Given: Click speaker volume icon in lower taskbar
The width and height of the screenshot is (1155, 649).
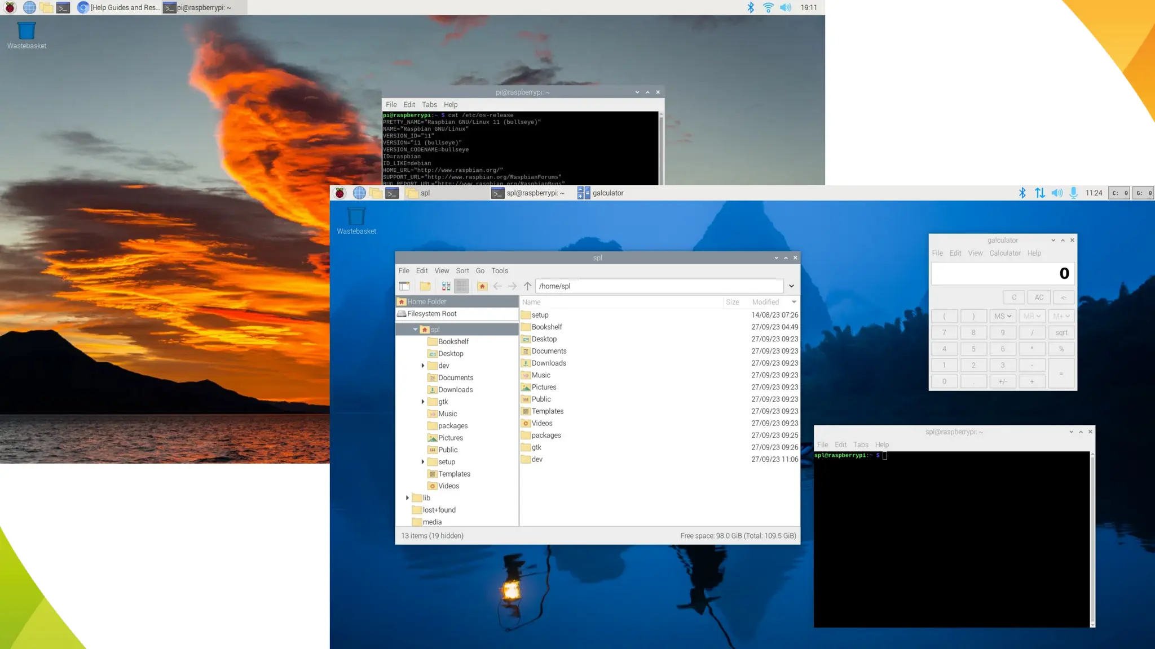Looking at the screenshot, I should [x=1057, y=193].
